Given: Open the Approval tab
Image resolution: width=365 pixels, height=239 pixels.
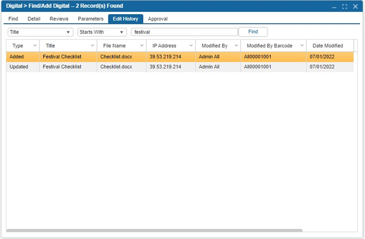Looking at the screenshot, I should (x=158, y=19).
